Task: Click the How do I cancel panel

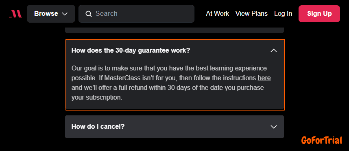Action: coord(174,127)
